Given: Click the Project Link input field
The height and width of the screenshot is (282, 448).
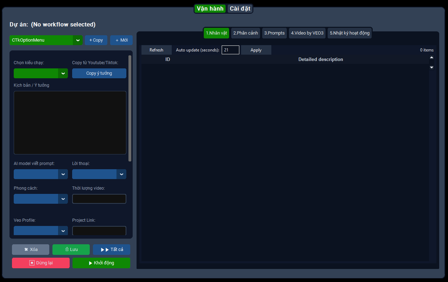Looking at the screenshot, I should point(99,231).
